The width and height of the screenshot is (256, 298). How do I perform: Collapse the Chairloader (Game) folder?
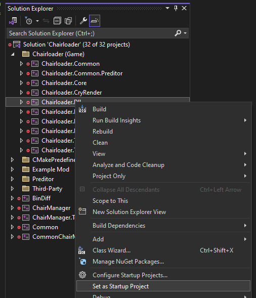tap(13, 54)
